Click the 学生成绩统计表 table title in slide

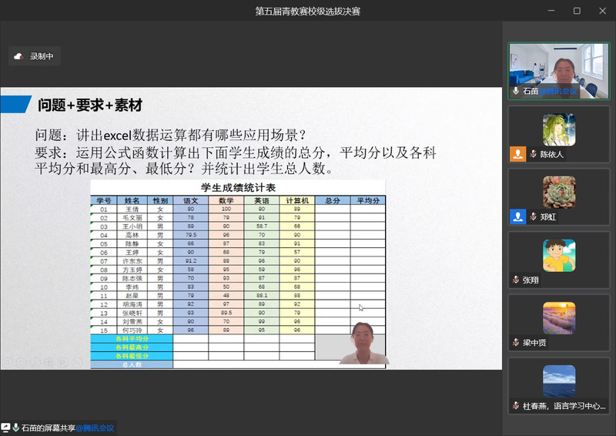pos(238,187)
